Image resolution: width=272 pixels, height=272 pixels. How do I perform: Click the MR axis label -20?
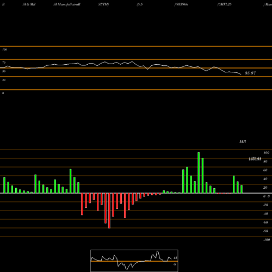tap(265, 205)
